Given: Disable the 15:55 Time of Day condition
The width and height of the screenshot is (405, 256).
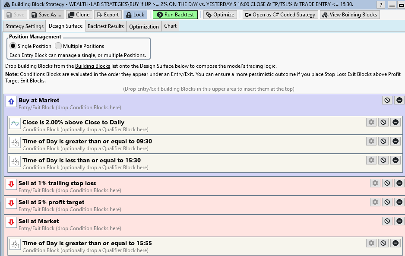Looking at the screenshot, I should [x=383, y=243].
